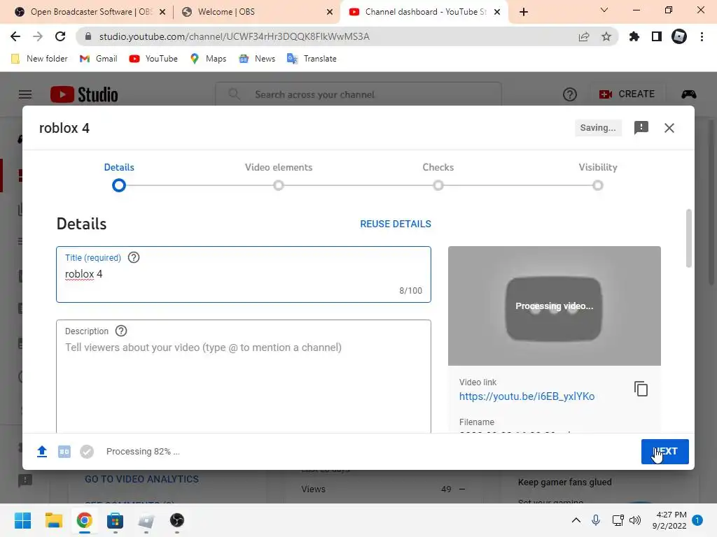Click the Checks step circle marker
Screen dimensions: 717x537
point(438,185)
